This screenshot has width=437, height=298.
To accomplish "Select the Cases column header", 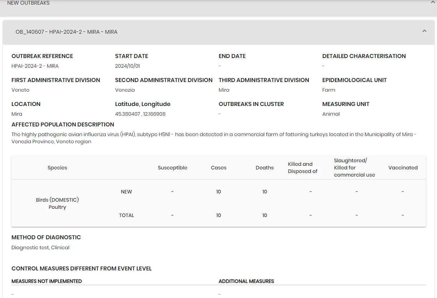I will tap(218, 168).
